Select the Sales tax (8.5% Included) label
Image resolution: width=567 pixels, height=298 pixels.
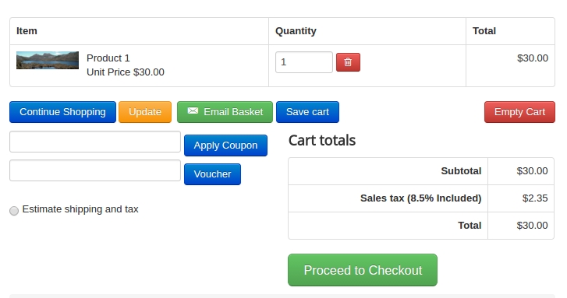420,198
